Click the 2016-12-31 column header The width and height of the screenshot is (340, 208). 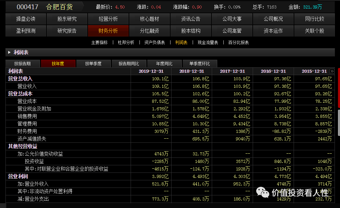click(x=274, y=71)
